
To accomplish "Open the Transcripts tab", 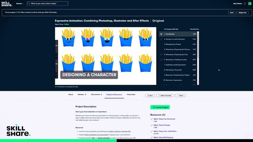I will (131, 95).
